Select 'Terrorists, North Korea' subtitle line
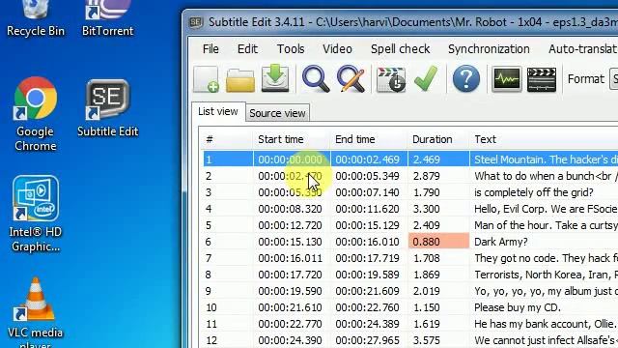Image resolution: width=618 pixels, height=348 pixels. 409,275
